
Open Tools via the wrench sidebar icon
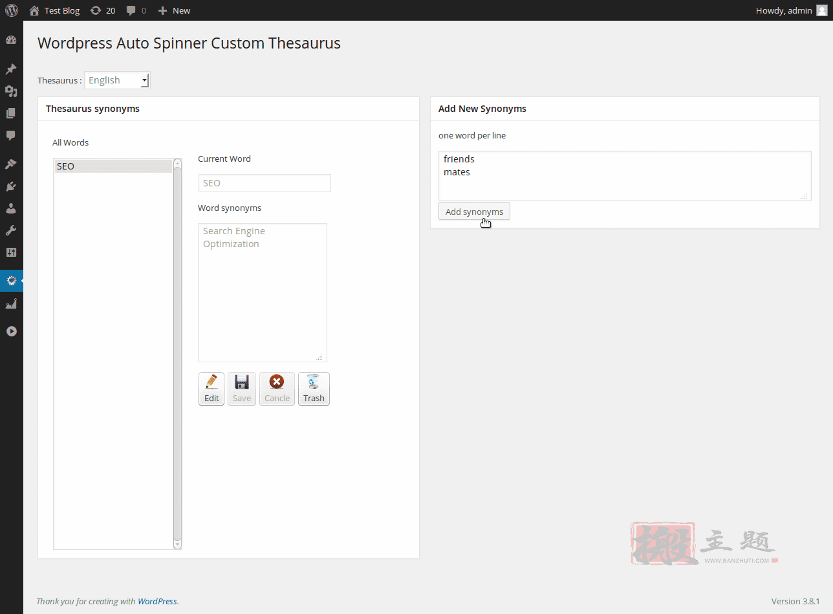coord(11,230)
